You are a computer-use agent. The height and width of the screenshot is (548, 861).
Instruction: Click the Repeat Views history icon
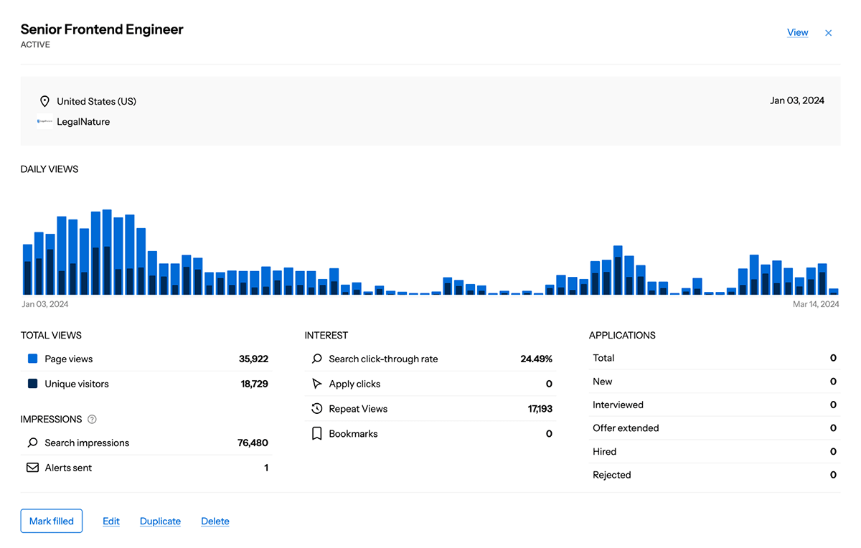click(x=316, y=409)
